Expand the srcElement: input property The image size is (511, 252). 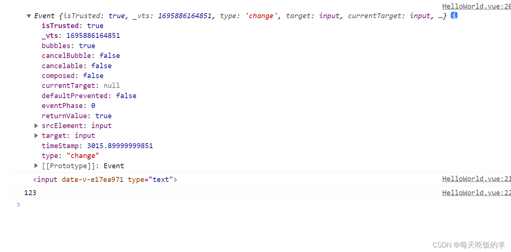36,125
